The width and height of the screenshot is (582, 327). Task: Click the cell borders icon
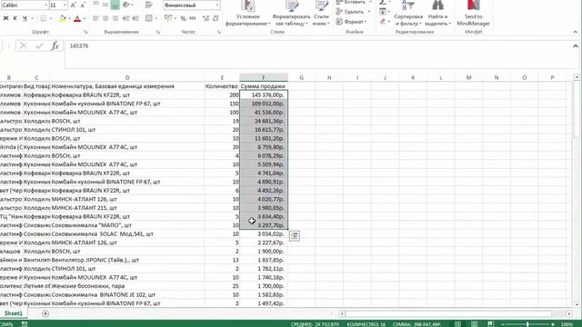(x=43, y=18)
